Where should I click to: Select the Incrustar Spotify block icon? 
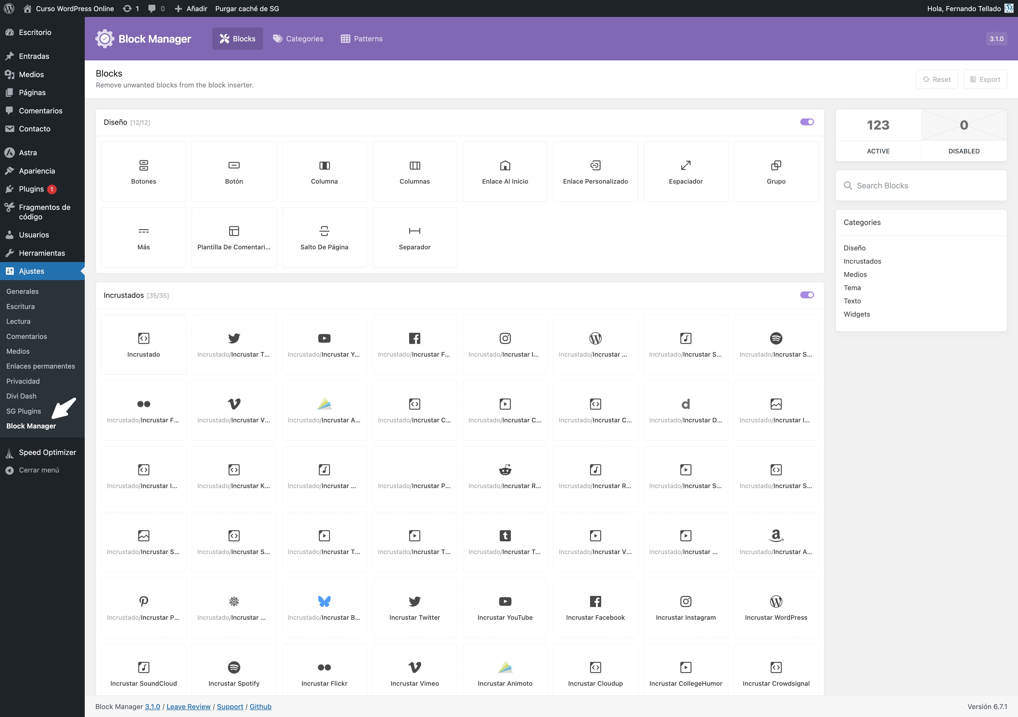[234, 667]
